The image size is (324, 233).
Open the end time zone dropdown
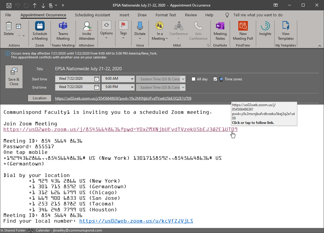click(x=183, y=87)
